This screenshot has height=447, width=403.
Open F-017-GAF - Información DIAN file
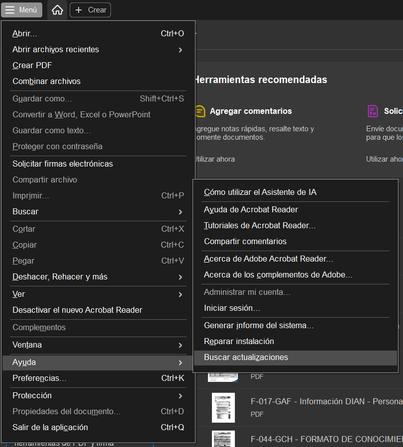click(x=327, y=402)
